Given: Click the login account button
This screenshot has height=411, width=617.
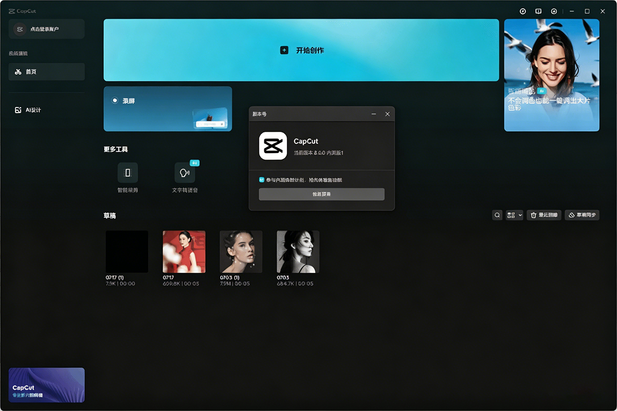Looking at the screenshot, I should pyautogui.click(x=47, y=29).
